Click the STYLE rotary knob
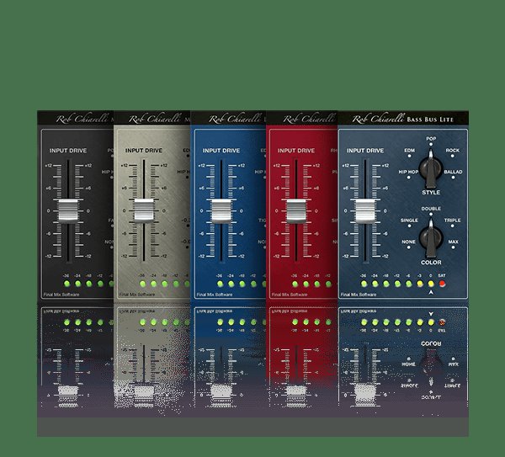This screenshot has width=505, height=457. 431,168
